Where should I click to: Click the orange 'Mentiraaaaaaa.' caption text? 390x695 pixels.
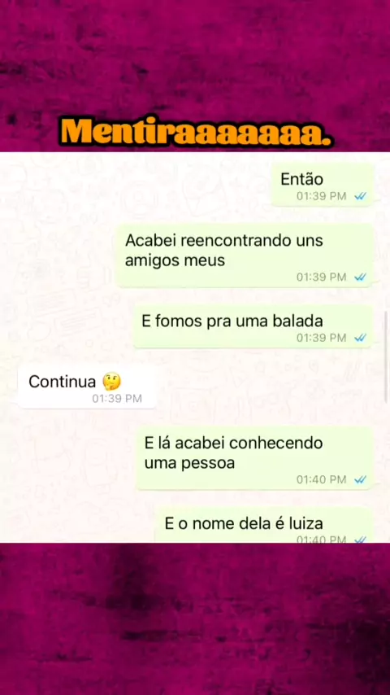pos(197,132)
